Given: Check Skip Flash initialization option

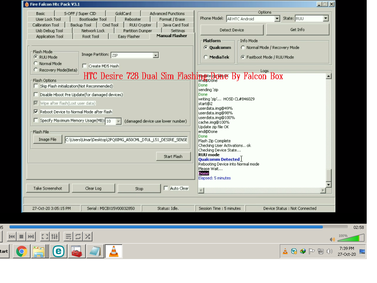Looking at the screenshot, I should coord(36,86).
